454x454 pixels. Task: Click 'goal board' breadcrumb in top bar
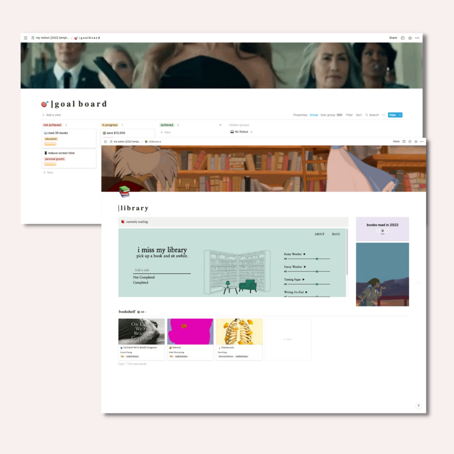click(88, 38)
